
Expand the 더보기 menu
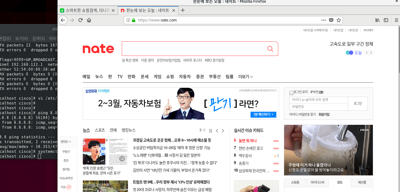tap(246, 77)
